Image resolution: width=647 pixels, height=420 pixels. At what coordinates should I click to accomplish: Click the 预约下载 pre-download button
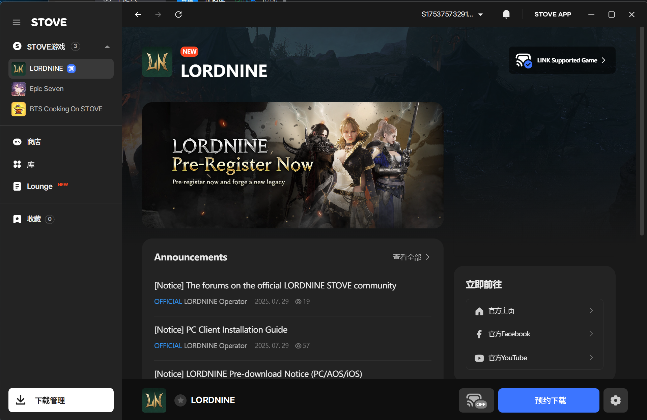point(549,400)
